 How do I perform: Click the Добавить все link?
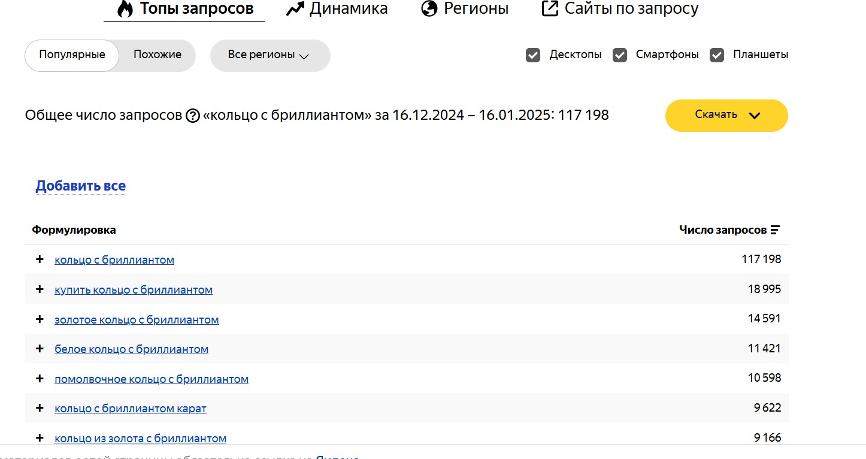80,186
